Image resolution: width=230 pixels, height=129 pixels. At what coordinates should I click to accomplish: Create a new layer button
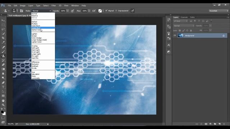220,124
